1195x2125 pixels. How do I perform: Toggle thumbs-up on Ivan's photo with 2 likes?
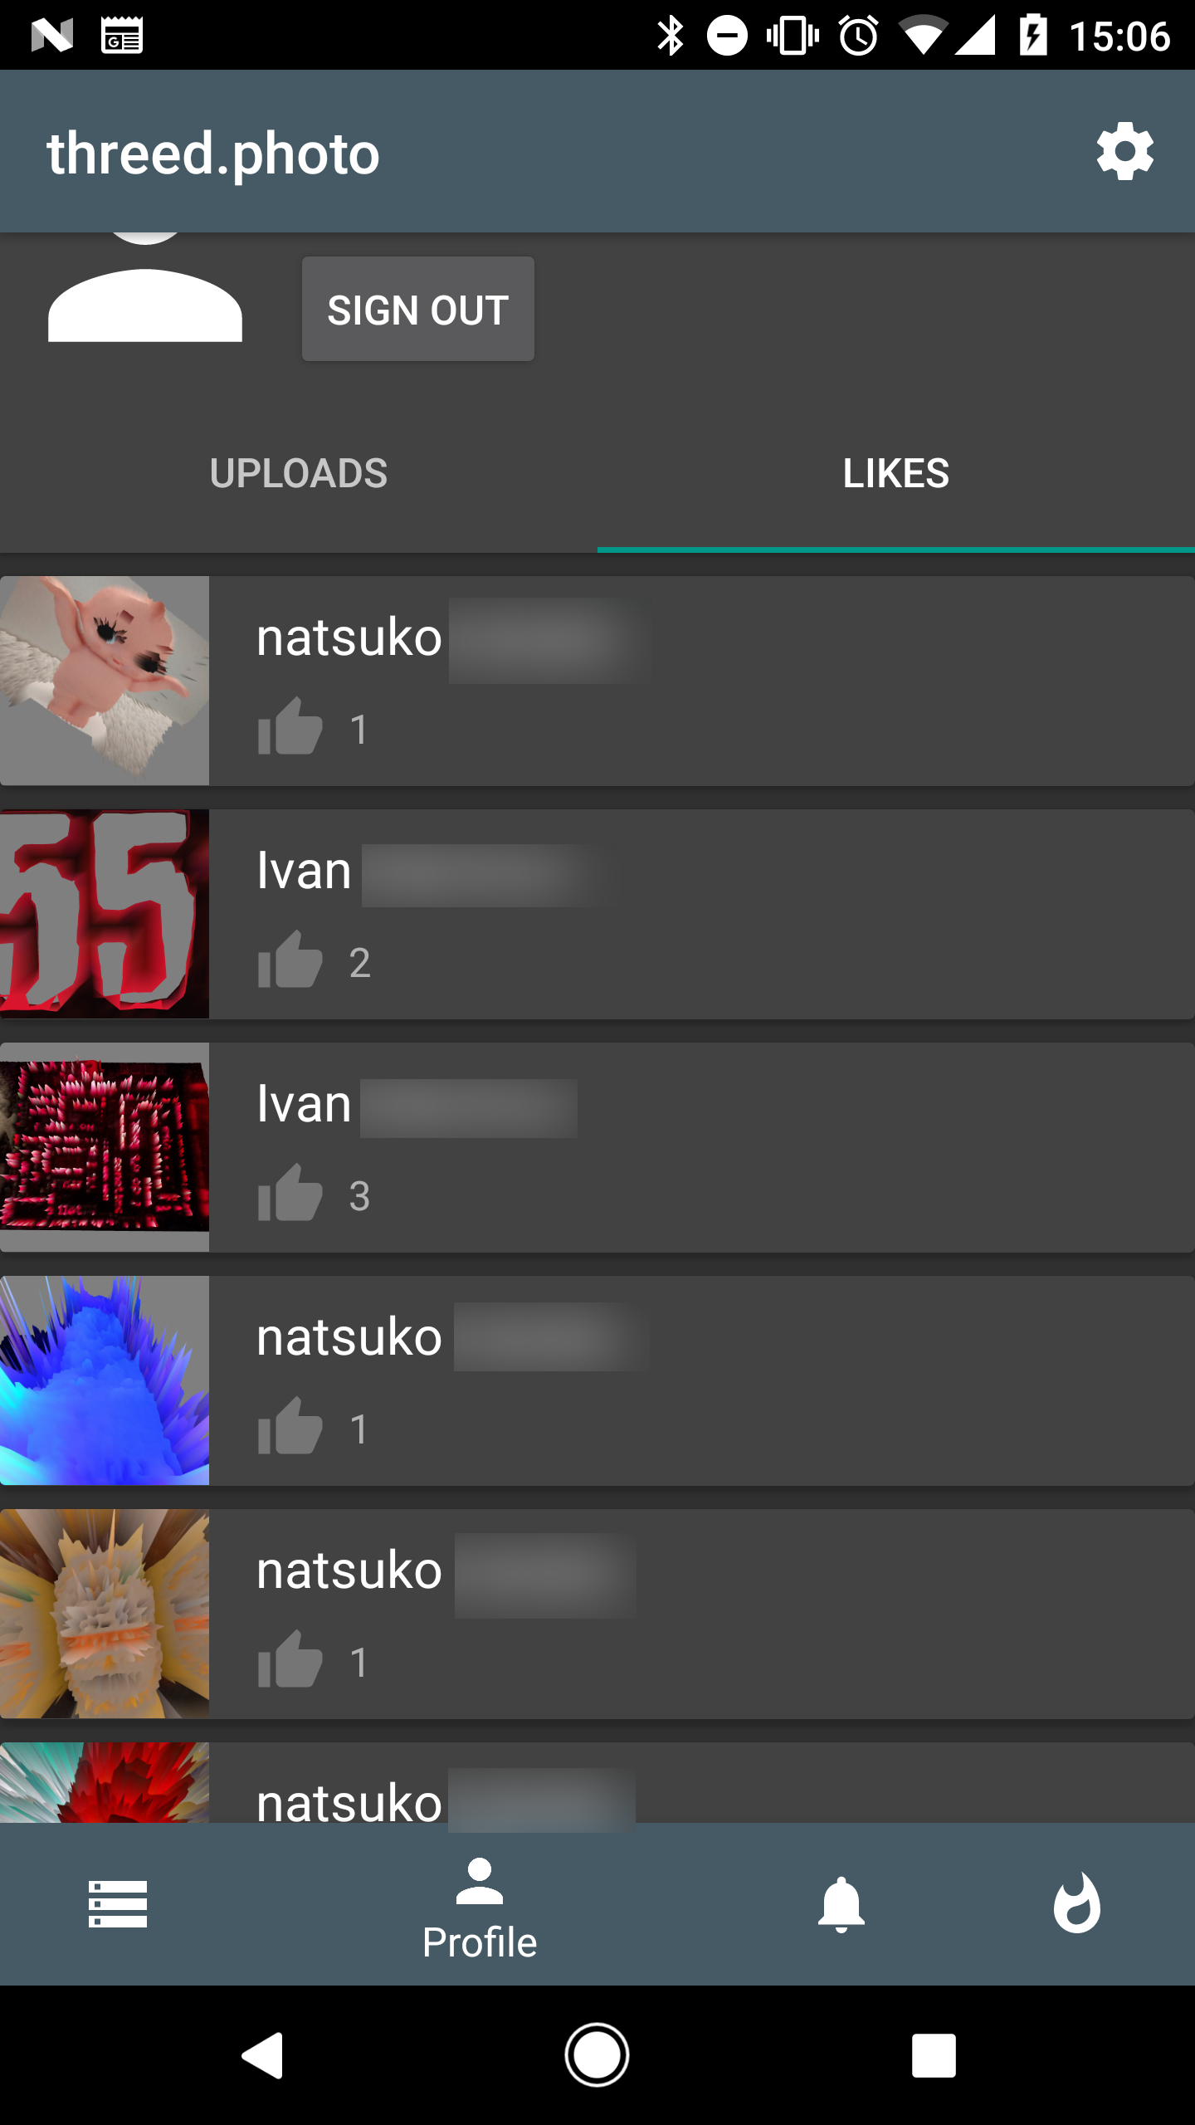290,960
